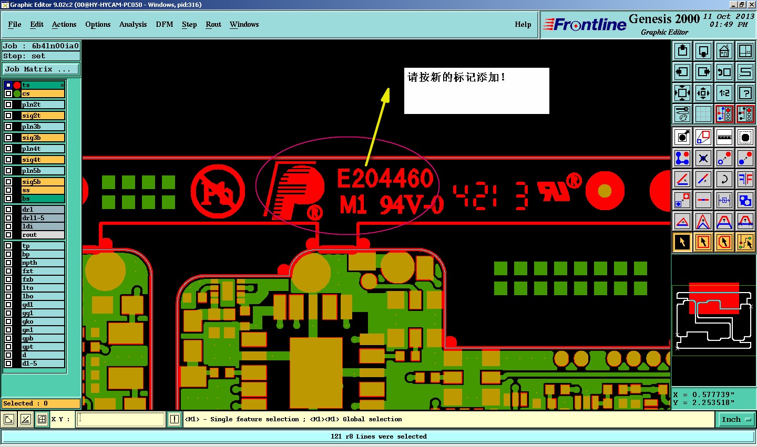Toggle the checkbox for layer pln2t
Screen dimensions: 757x447
pos(8,105)
